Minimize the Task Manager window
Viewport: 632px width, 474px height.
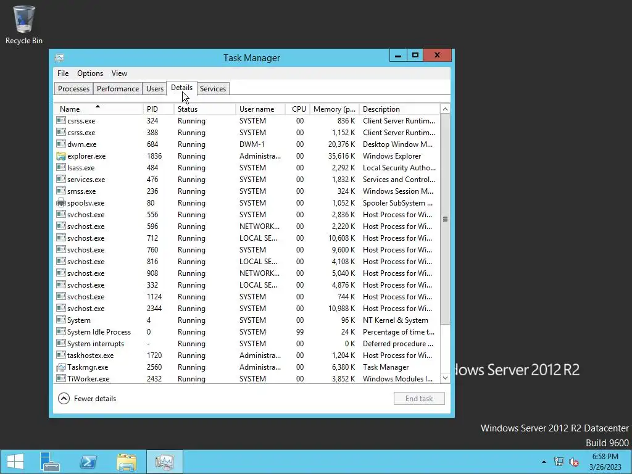(x=398, y=55)
